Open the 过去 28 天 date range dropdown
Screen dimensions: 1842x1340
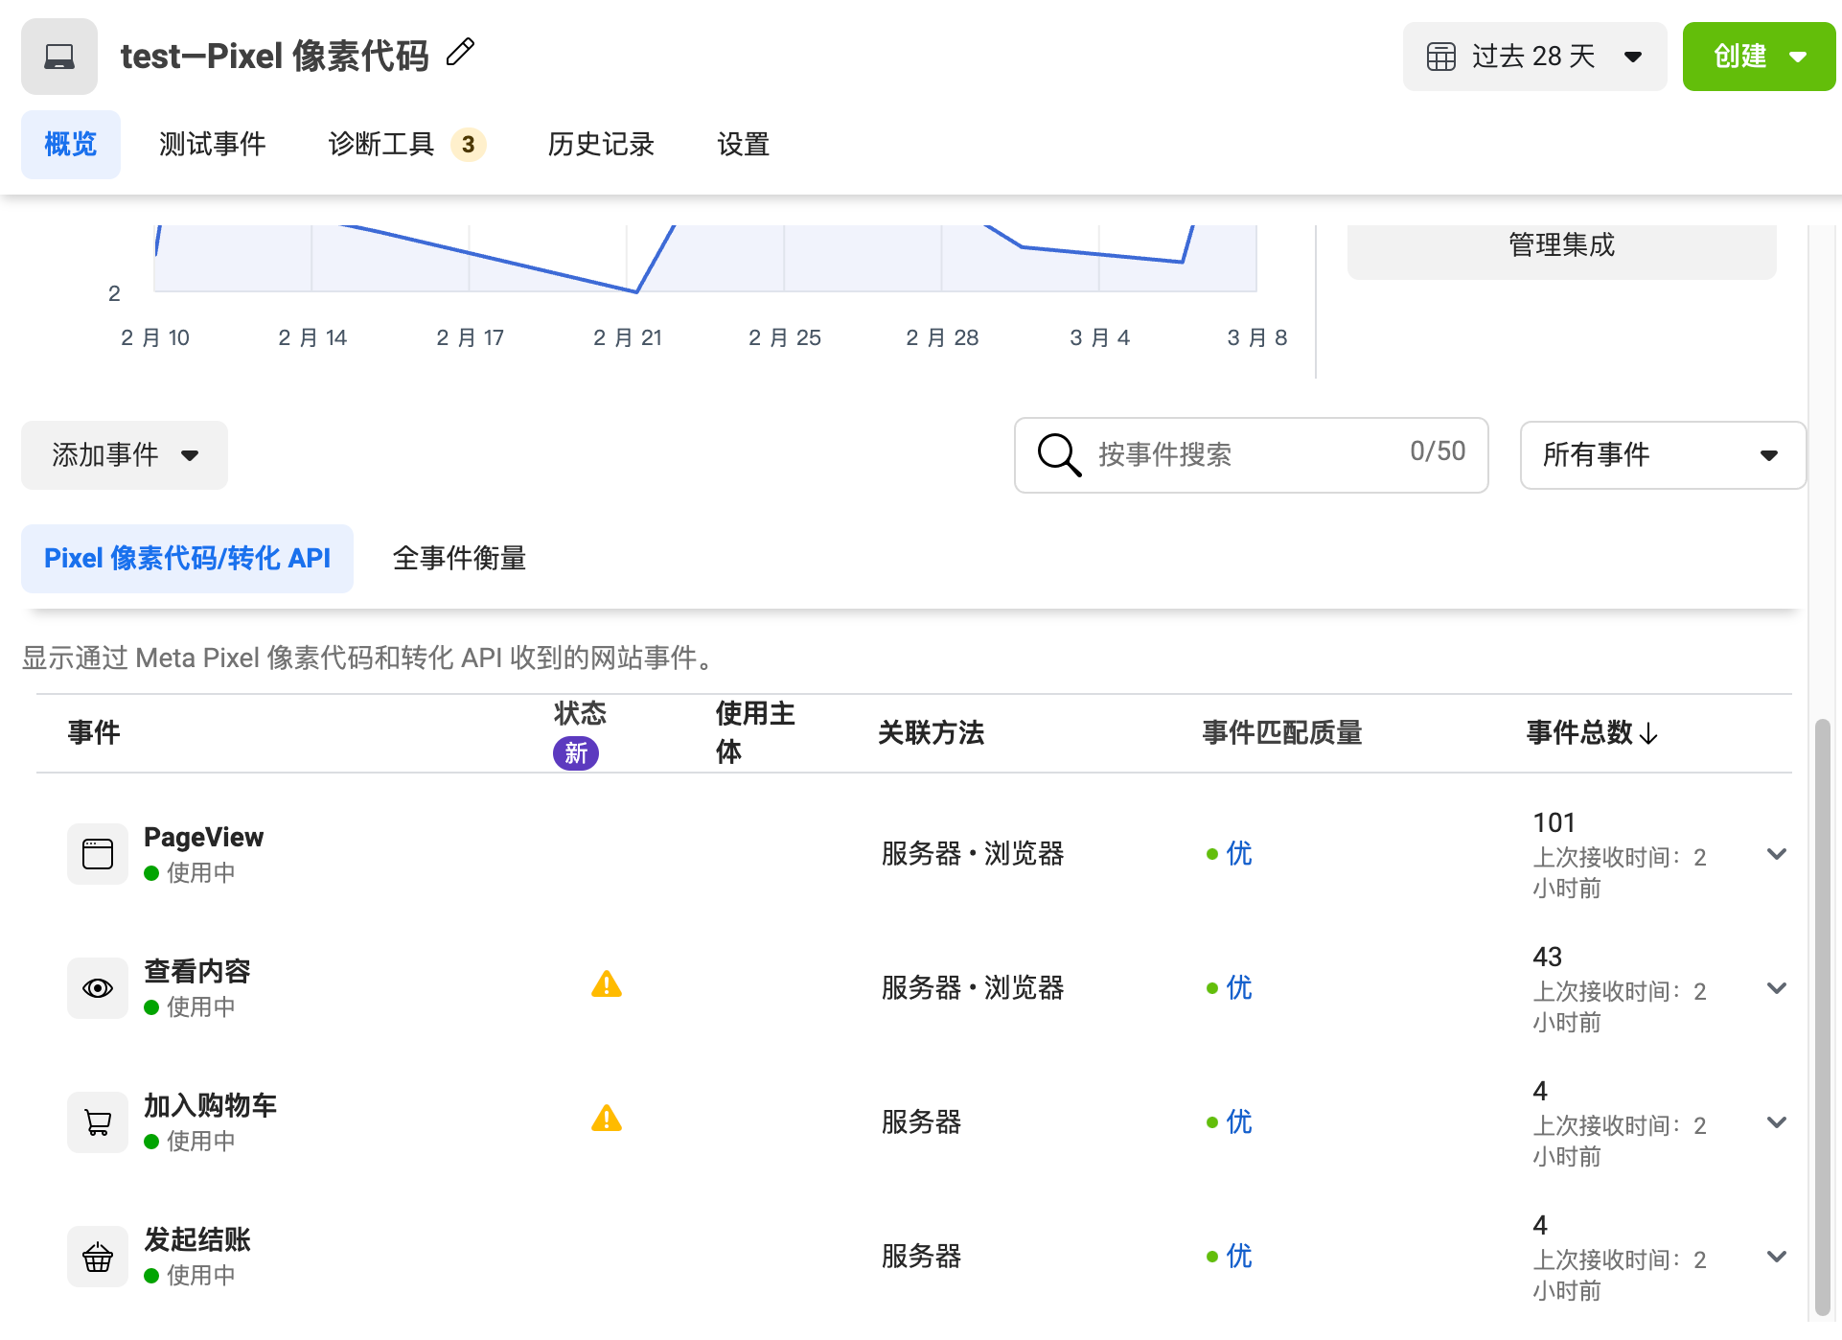(1534, 57)
